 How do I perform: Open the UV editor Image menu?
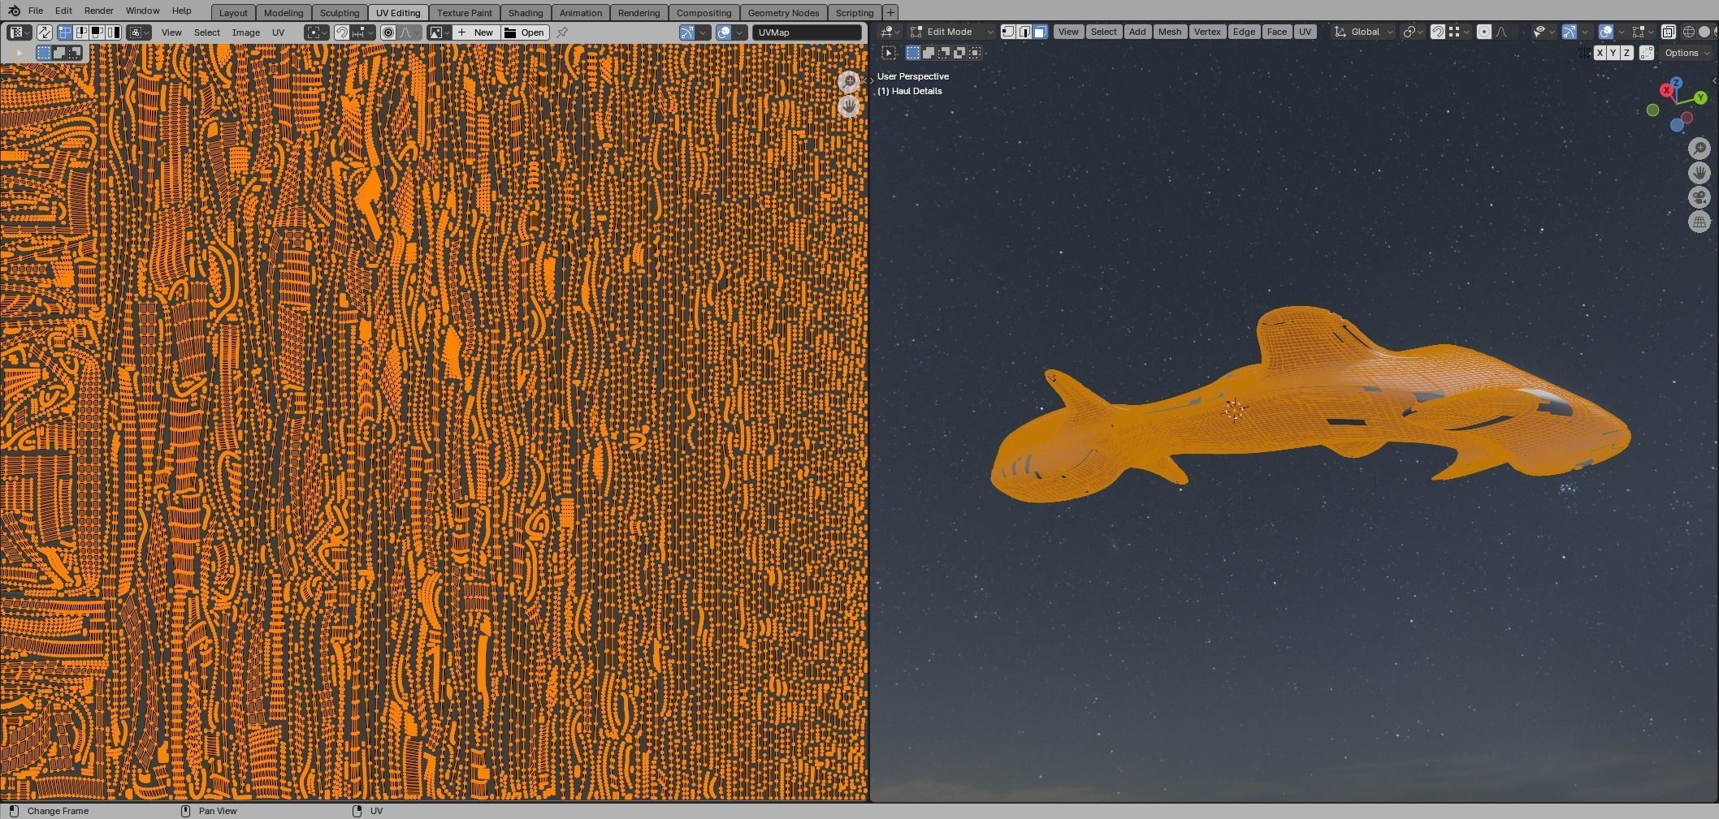[246, 32]
